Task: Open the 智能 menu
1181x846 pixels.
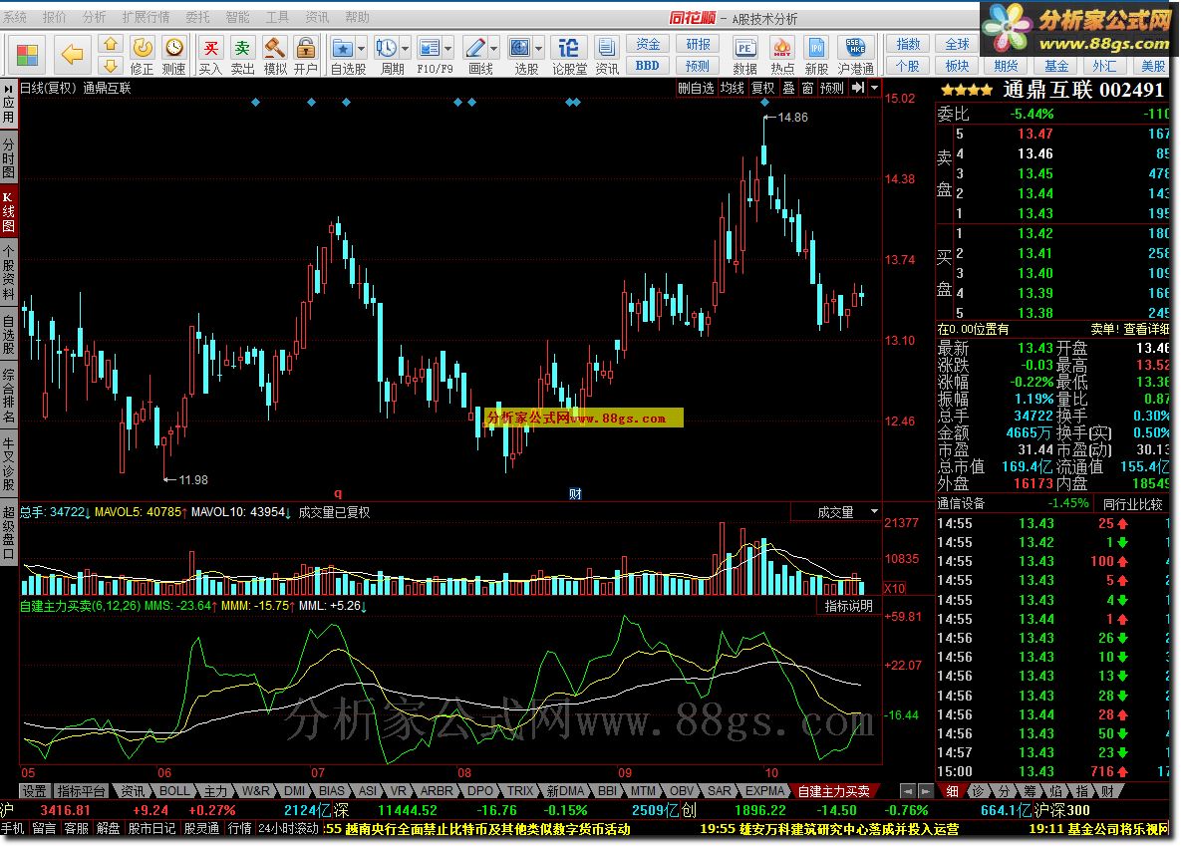Action: (x=238, y=17)
